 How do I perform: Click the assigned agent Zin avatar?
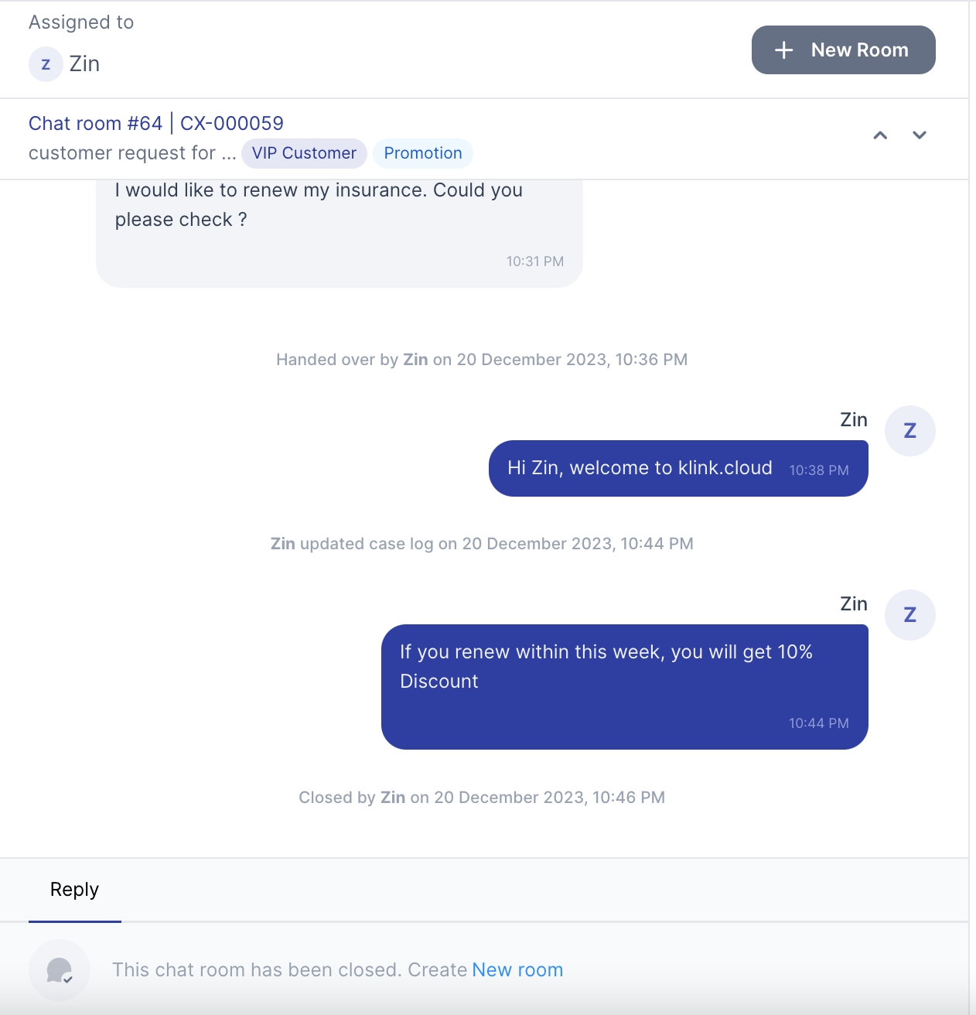coord(46,64)
